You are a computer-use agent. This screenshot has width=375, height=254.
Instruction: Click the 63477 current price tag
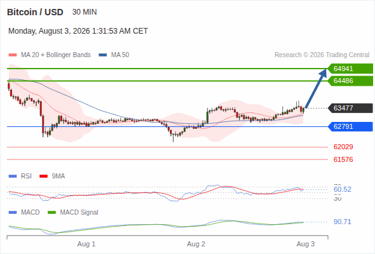(350, 108)
